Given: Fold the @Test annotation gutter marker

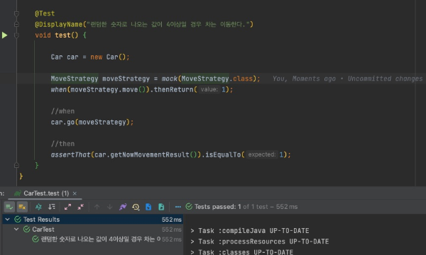Looking at the screenshot, I should point(16,13).
